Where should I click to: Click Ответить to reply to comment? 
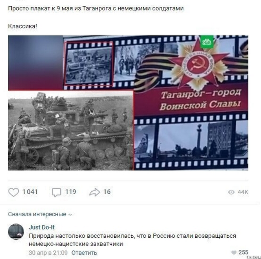(x=84, y=252)
